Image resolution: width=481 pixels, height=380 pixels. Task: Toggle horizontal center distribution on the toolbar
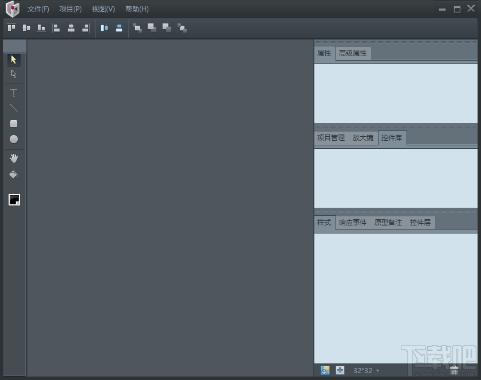104,27
